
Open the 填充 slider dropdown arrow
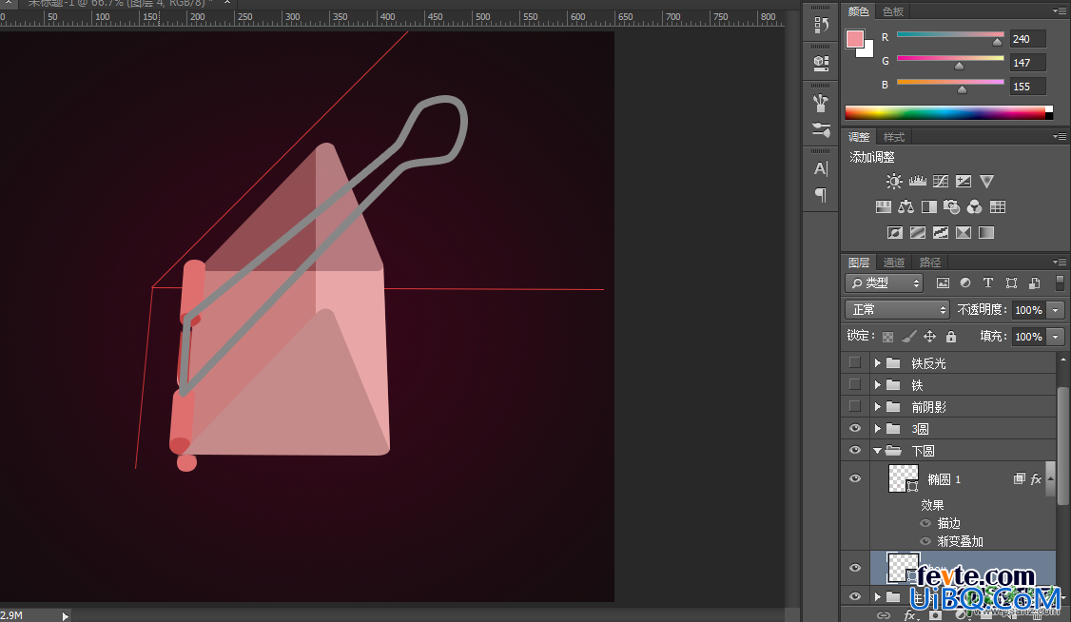1055,337
